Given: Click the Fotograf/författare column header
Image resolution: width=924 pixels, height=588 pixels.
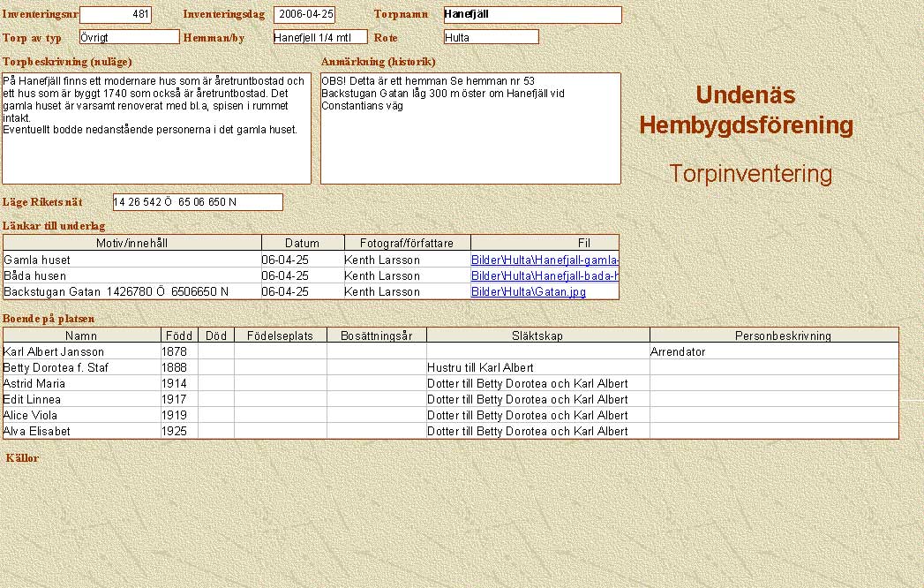Looking at the screenshot, I should 407,243.
